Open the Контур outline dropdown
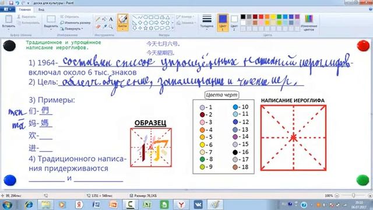The width and height of the screenshot is (373, 210). (x=185, y=17)
